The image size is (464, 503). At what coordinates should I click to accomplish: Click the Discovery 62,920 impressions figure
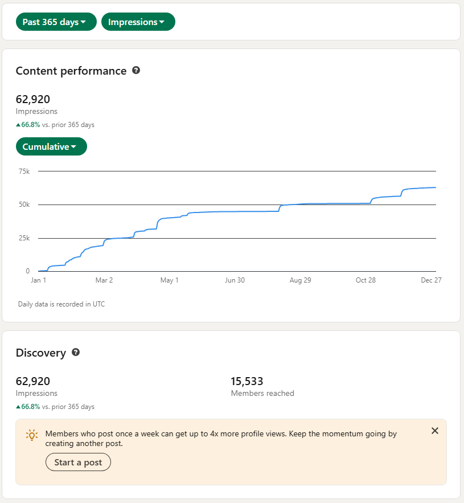pyautogui.click(x=33, y=382)
